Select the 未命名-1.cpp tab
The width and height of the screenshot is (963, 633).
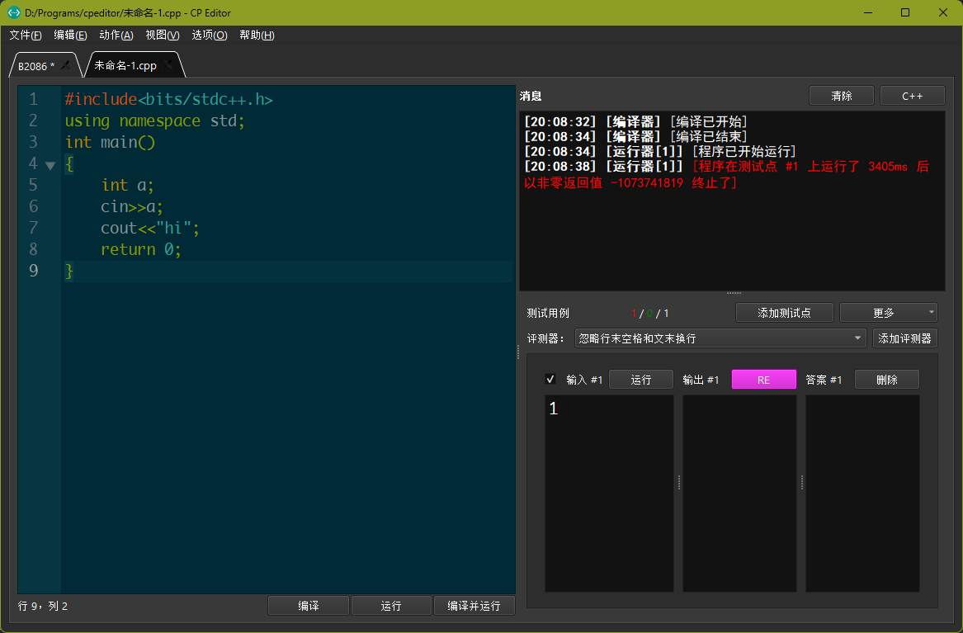pos(125,65)
